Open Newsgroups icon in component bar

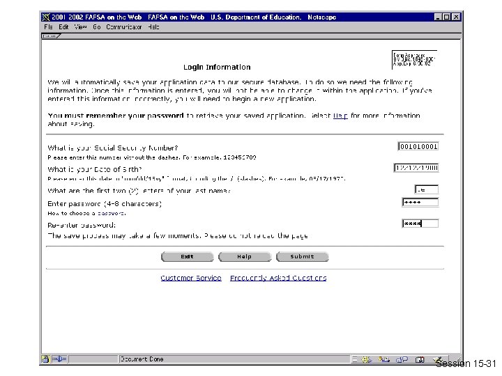pyautogui.click(x=402, y=359)
